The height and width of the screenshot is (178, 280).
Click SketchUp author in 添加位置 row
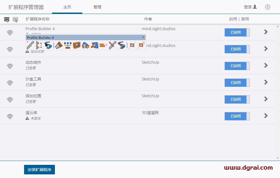pyautogui.click(x=150, y=96)
